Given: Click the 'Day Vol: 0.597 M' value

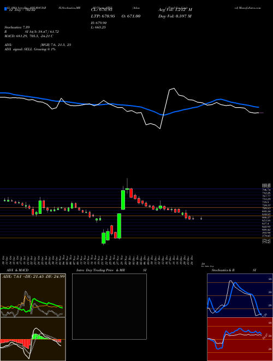Looking at the screenshot, I should [x=175, y=16].
